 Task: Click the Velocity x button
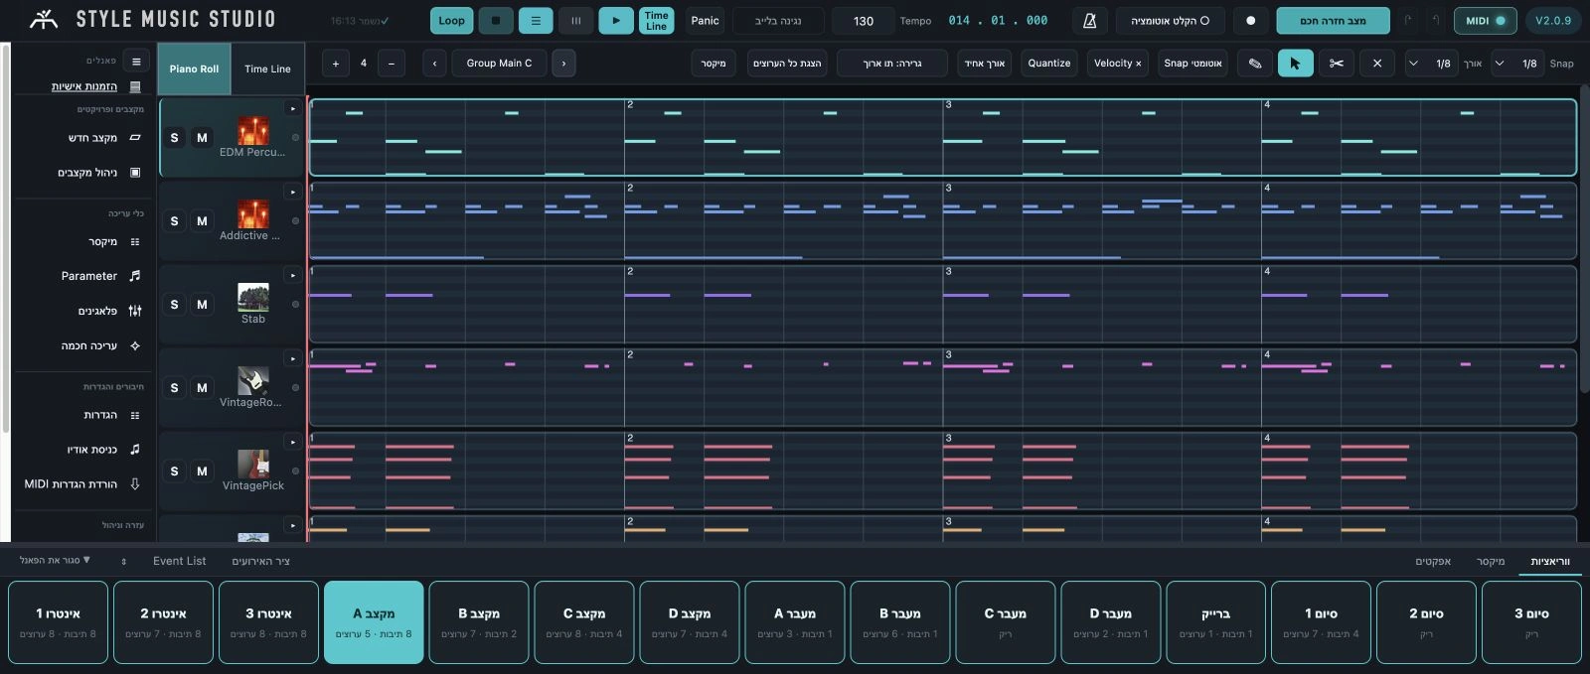point(1117,64)
